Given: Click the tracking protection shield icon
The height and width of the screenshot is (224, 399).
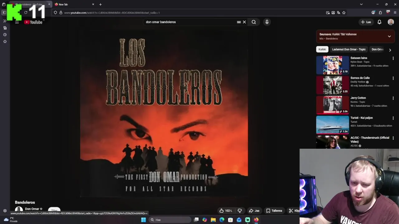Looking at the screenshot, I should click(x=55, y=13).
